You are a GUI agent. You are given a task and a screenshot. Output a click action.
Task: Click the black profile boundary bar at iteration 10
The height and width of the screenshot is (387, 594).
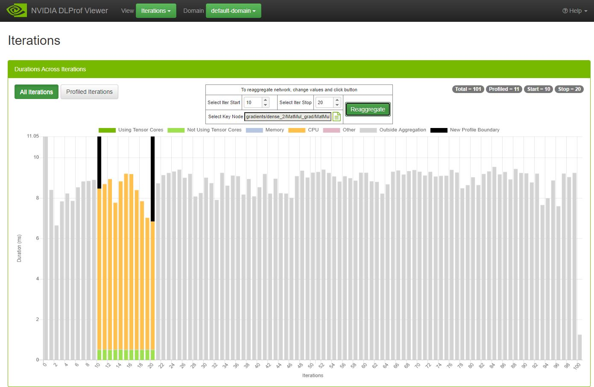[99, 162]
